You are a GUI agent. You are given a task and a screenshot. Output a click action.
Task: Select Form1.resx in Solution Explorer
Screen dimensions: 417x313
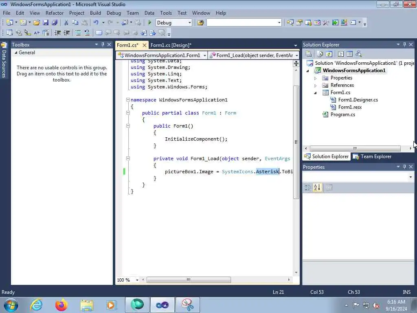click(350, 107)
